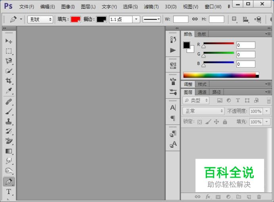Select the Rectangular Marquee tool

click(x=9, y=51)
